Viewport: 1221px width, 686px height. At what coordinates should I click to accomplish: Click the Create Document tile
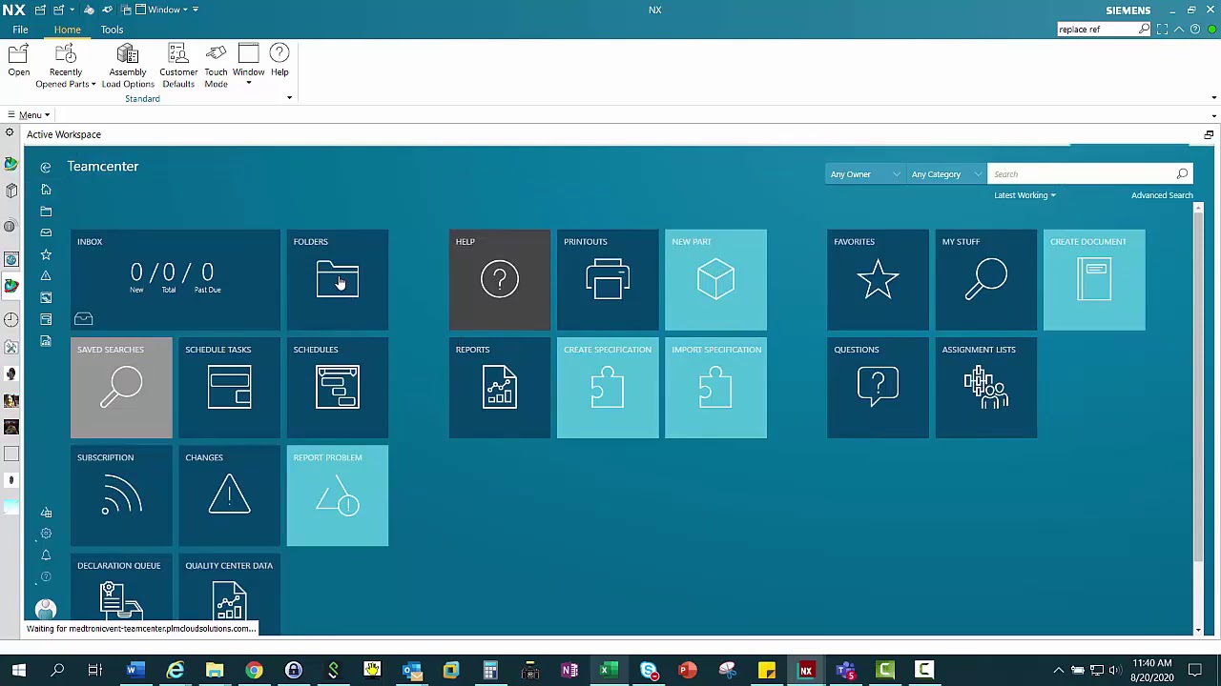point(1094,280)
